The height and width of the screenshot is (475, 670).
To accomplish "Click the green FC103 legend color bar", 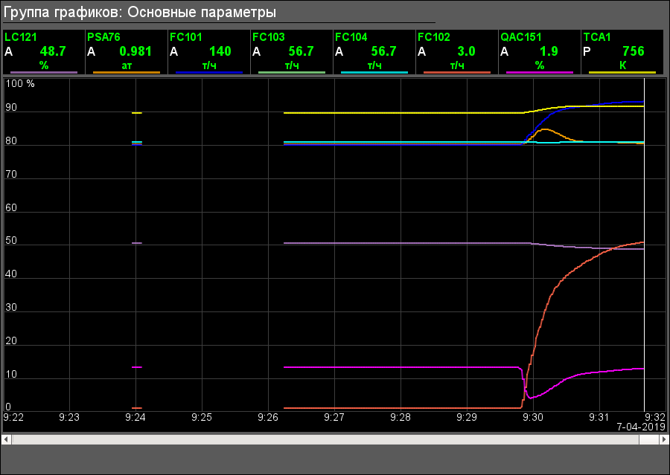I will (x=292, y=73).
